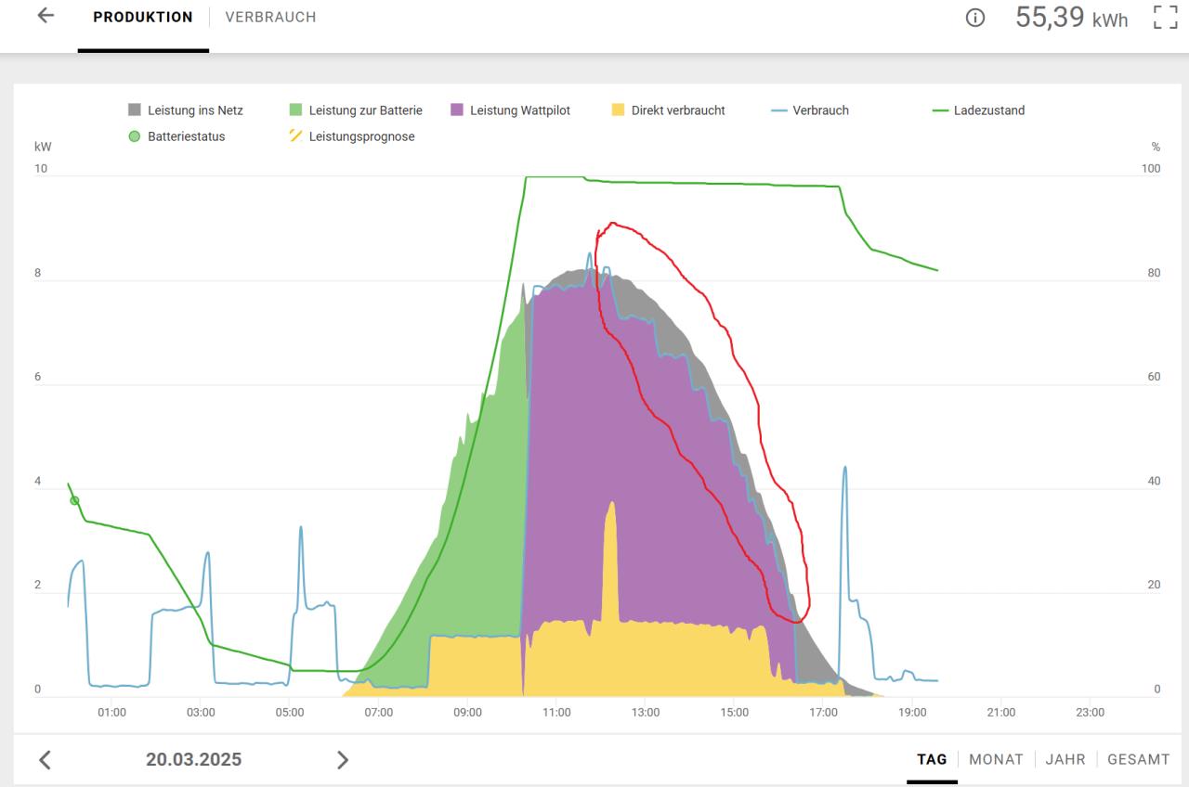The width and height of the screenshot is (1189, 787).
Task: Go to previous day with left chevron
Action: pyautogui.click(x=45, y=760)
